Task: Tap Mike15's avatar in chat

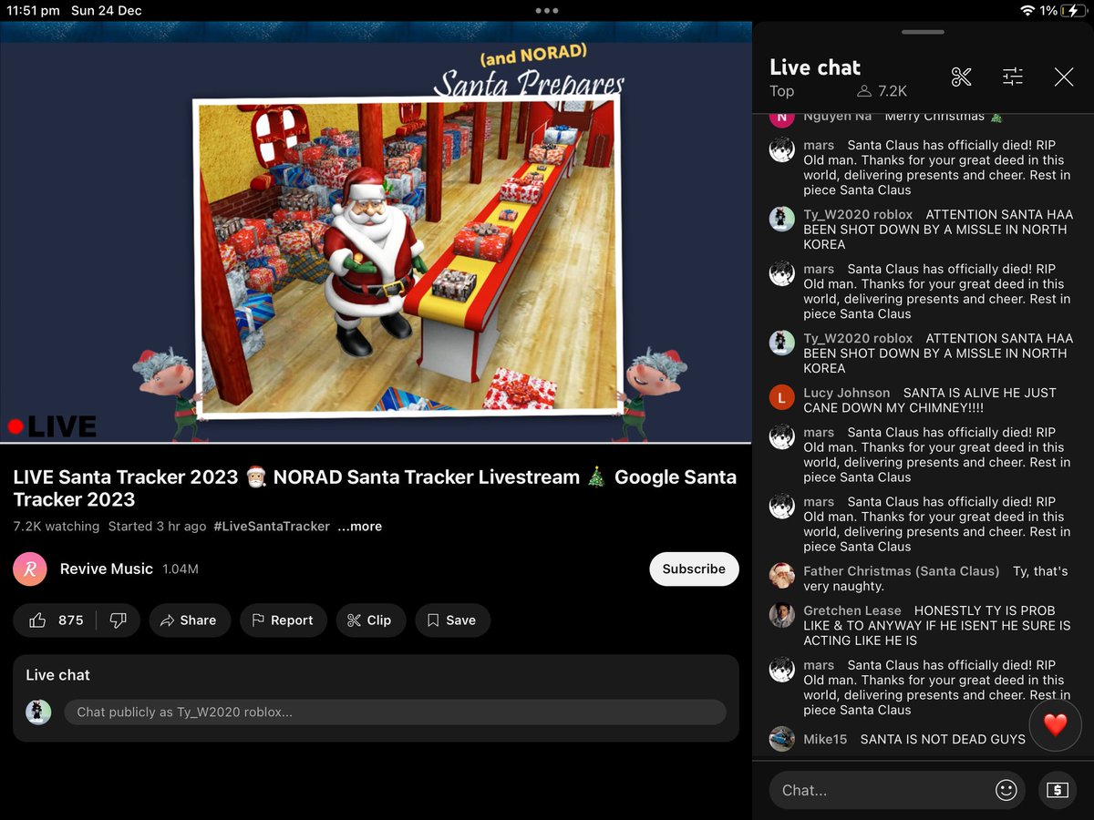Action: (782, 739)
